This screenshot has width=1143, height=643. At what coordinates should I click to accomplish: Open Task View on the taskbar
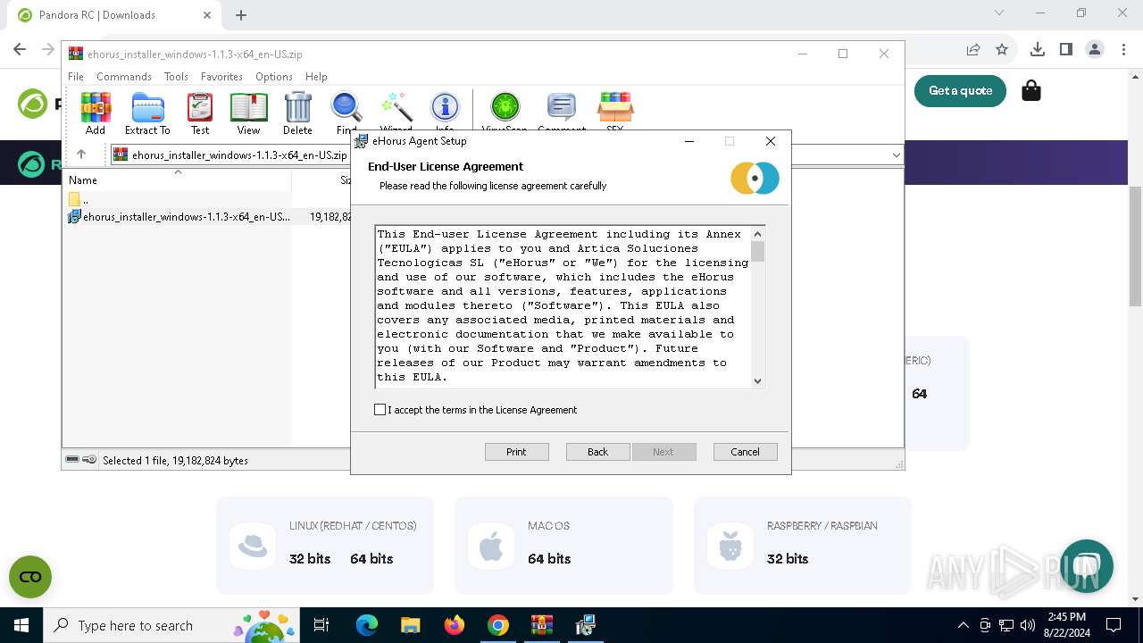(321, 625)
